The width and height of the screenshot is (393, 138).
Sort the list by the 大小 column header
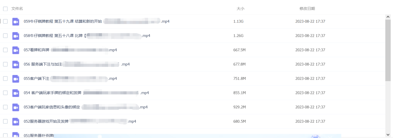click(240, 9)
